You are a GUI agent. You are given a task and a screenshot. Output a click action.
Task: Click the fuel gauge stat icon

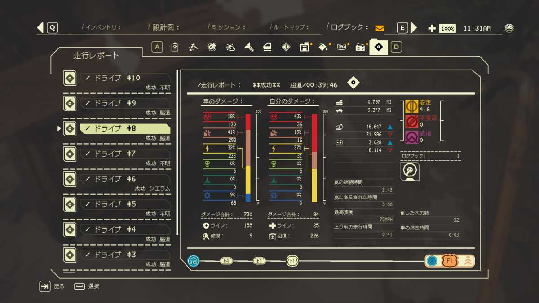click(340, 127)
